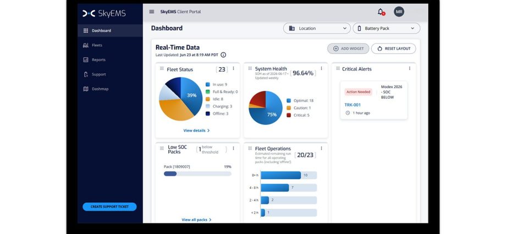Click the Pack 1809007 SOC progress bar
This screenshot has width=506, height=234.
pos(197,174)
